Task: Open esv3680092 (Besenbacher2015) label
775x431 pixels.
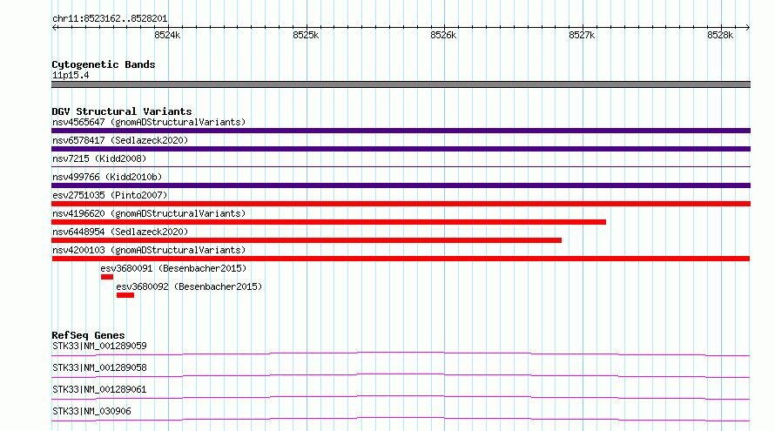Action: pyautogui.click(x=189, y=286)
